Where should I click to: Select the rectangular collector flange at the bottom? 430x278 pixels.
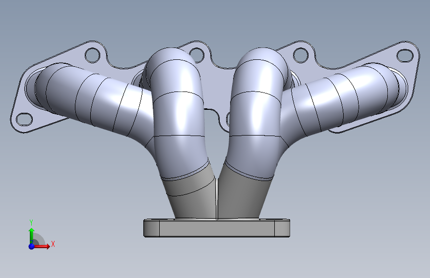coord(217,228)
